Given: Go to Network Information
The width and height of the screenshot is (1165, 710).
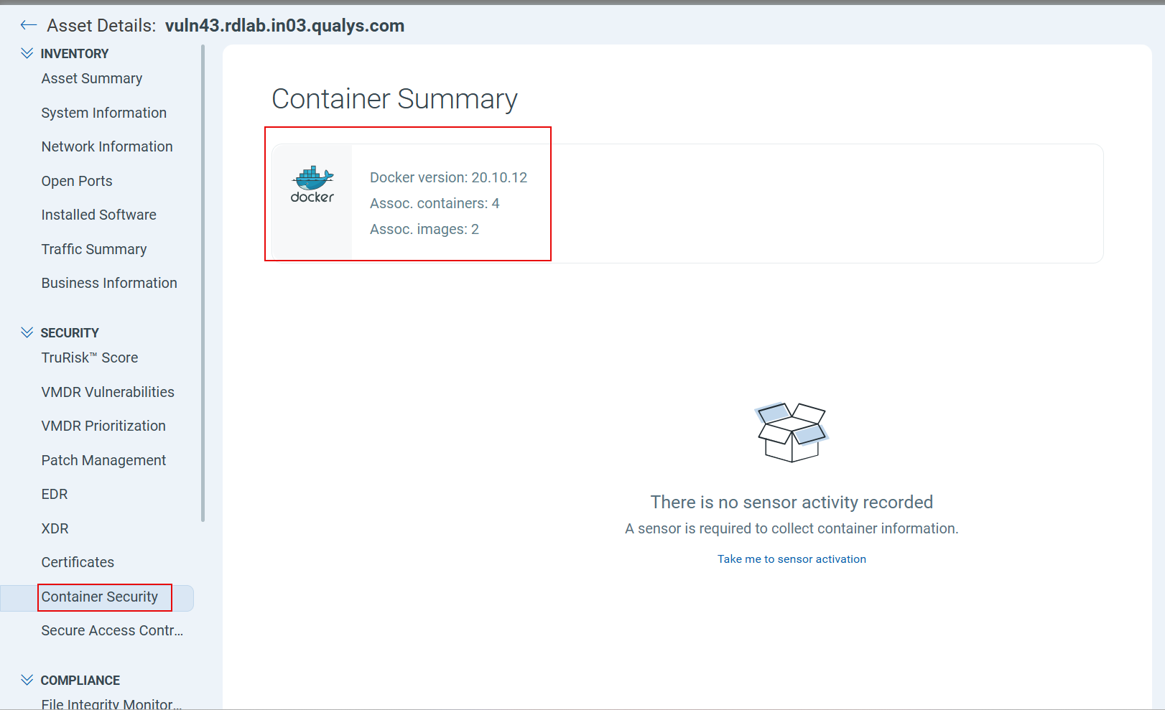Looking at the screenshot, I should [107, 146].
